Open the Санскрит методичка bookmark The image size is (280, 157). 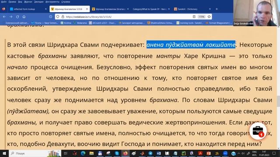coord(132,23)
